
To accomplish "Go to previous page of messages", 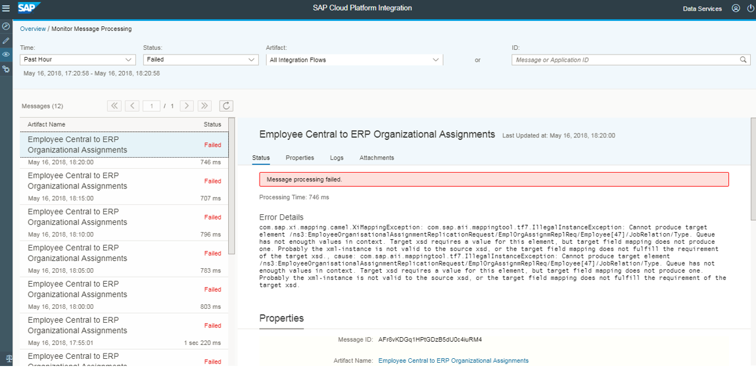I will coord(132,106).
